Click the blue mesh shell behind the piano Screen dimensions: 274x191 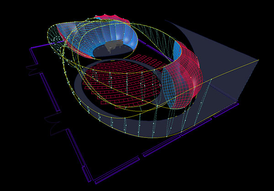[98, 35]
